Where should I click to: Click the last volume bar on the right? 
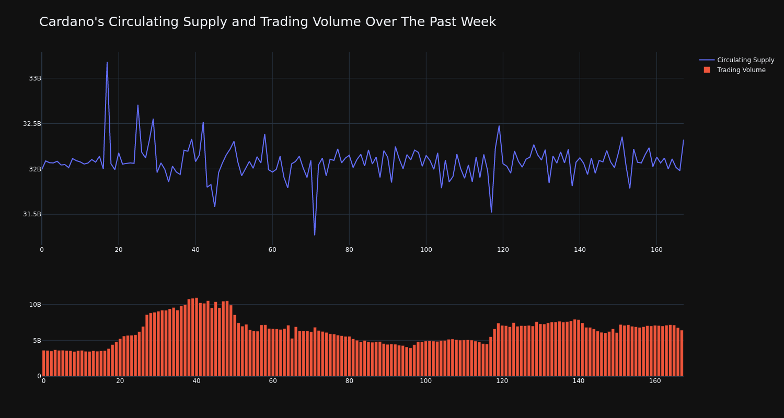point(682,353)
